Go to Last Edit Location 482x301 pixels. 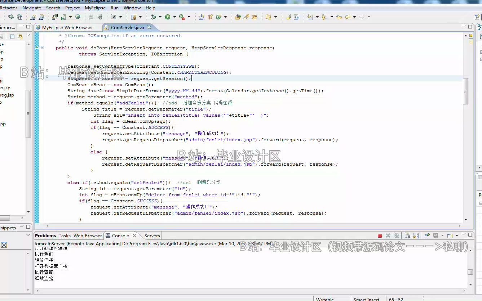[x=339, y=17]
